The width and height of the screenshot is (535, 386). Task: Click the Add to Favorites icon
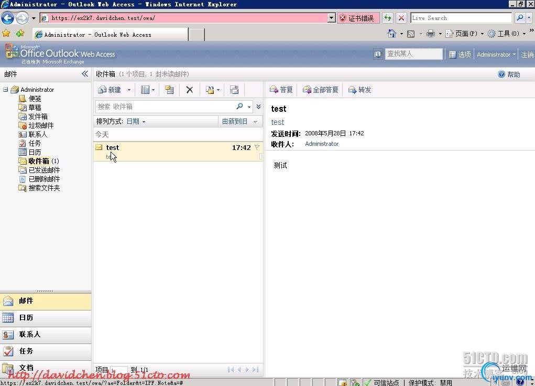(20, 34)
